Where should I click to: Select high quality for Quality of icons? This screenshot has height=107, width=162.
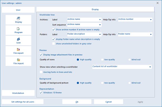tap(78, 60)
